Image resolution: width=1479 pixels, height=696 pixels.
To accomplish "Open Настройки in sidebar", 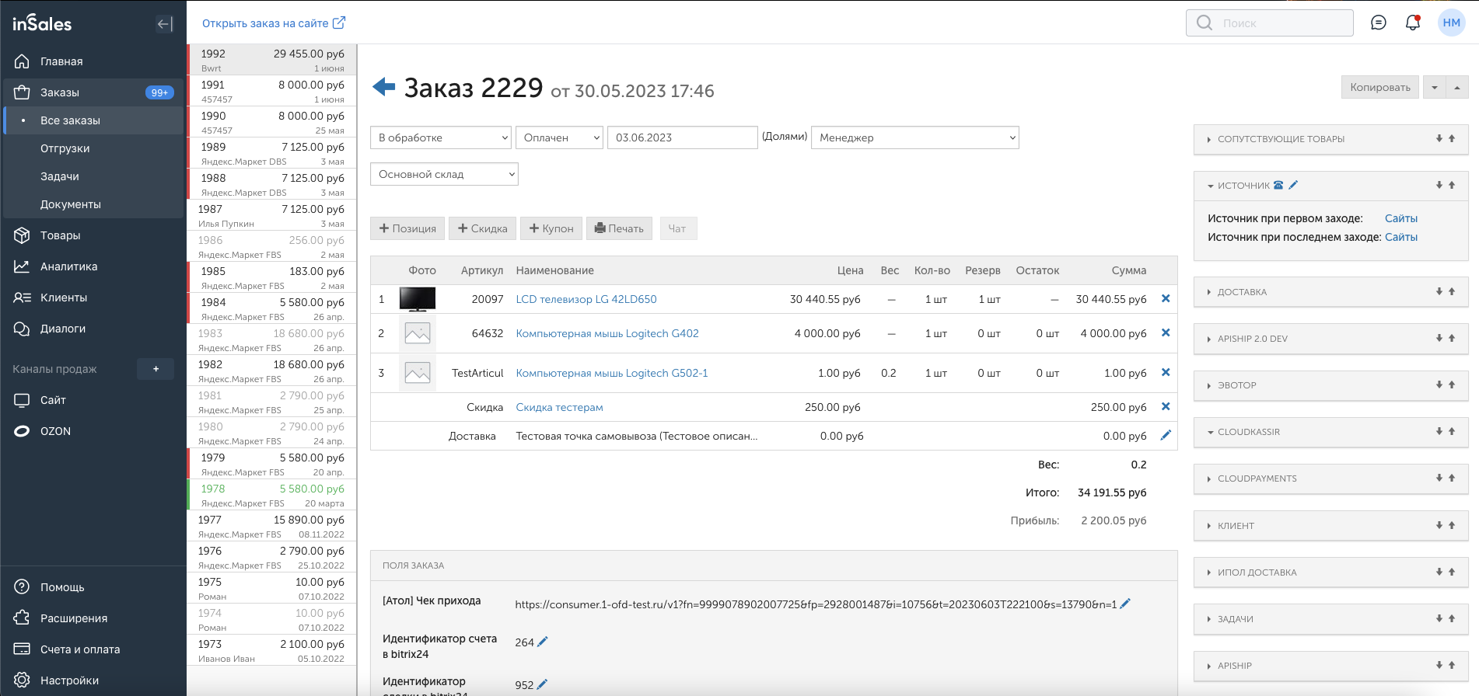I will [x=93, y=680].
